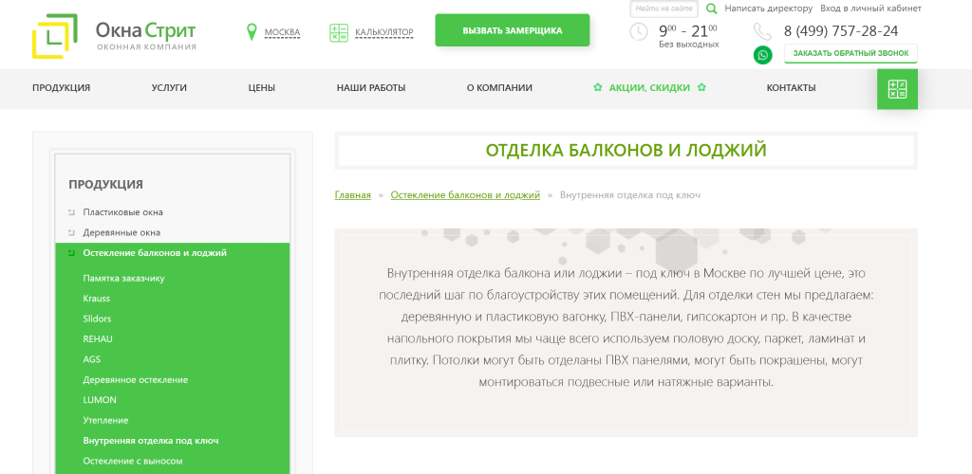Collapse Остекление балконов и лоджий category
This screenshot has width=972, height=474.
[x=71, y=252]
